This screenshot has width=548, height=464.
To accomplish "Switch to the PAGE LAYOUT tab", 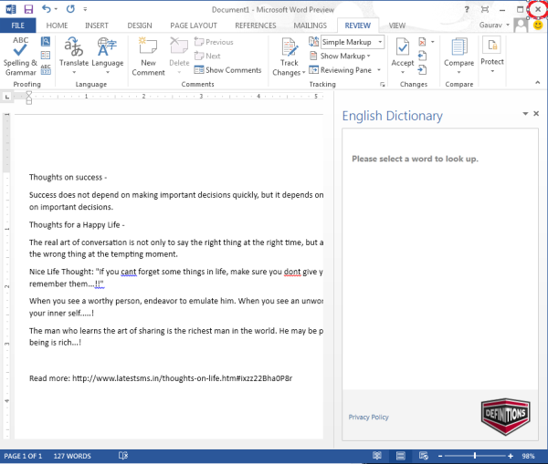I will pos(194,26).
